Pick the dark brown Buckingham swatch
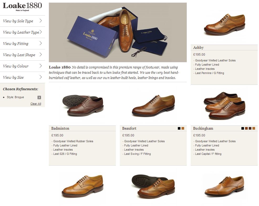The image size is (259, 206). [x=250, y=128]
